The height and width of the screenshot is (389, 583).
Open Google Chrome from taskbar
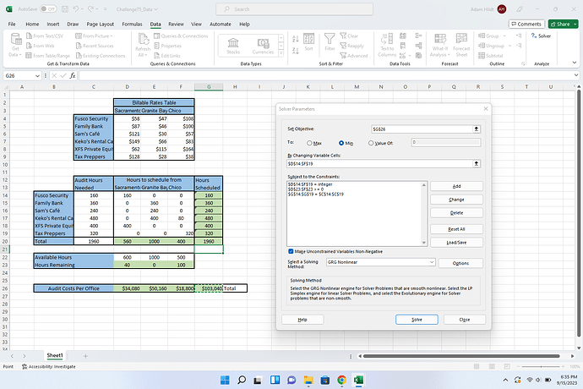click(x=341, y=380)
